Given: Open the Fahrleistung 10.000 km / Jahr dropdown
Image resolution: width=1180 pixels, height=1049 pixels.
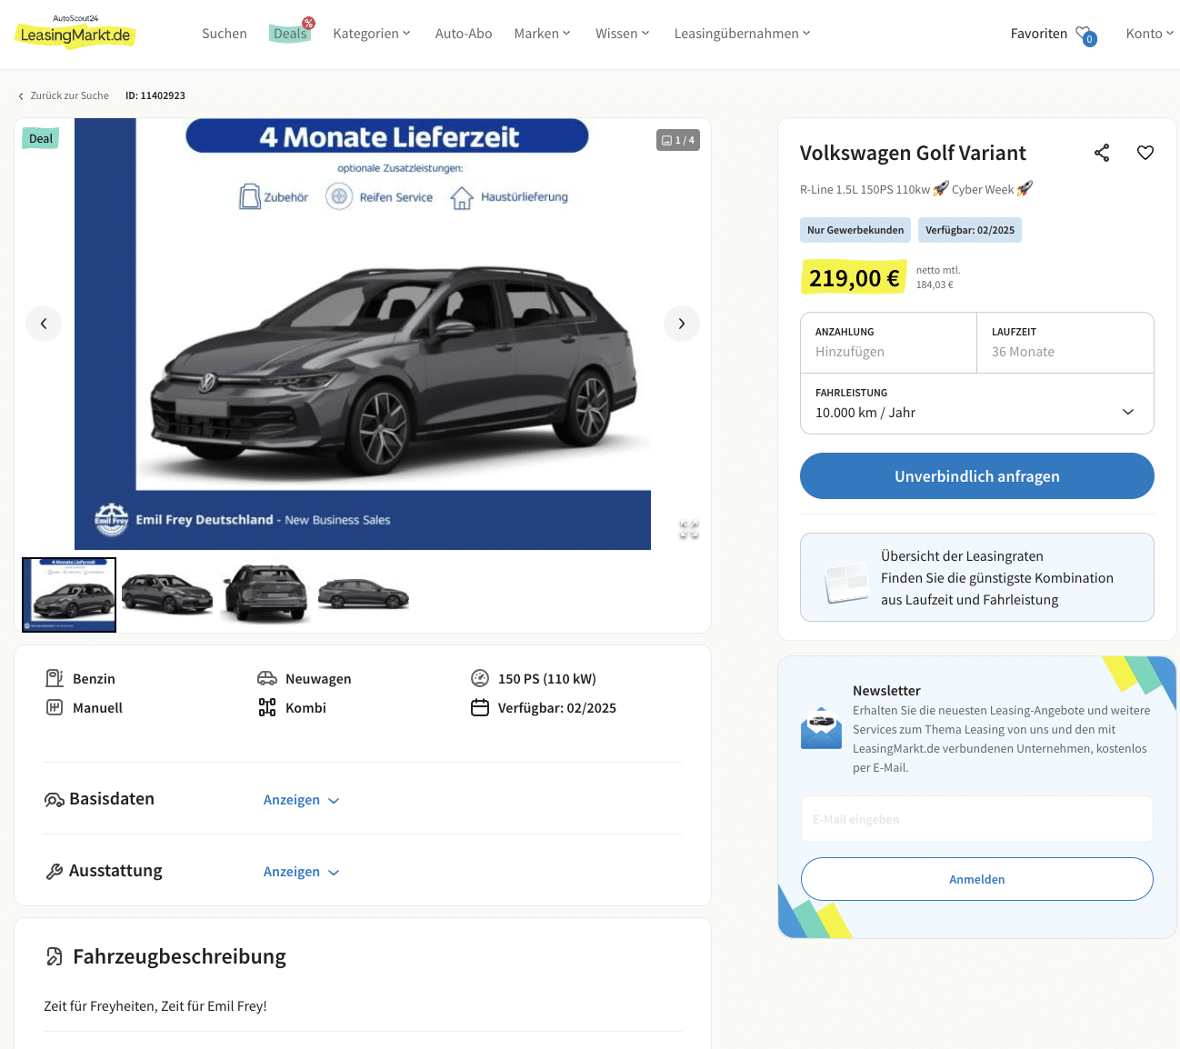Looking at the screenshot, I should click(x=977, y=404).
